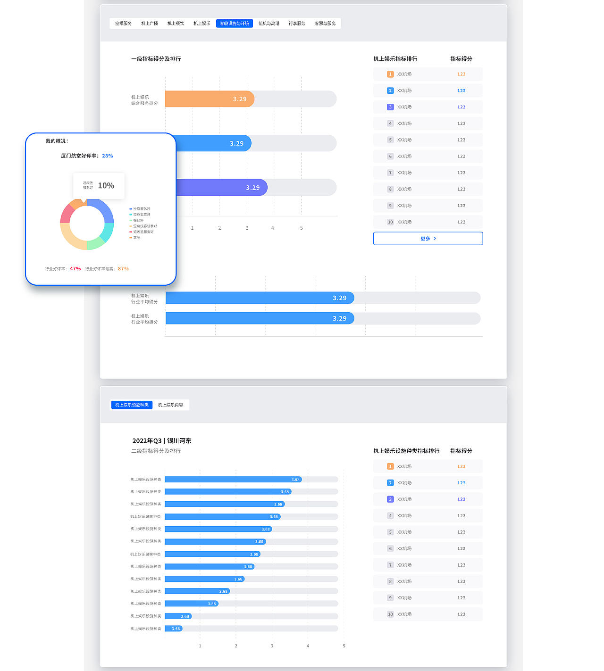Click the 机上娱乐 综合服务得分 axis label

144,100
